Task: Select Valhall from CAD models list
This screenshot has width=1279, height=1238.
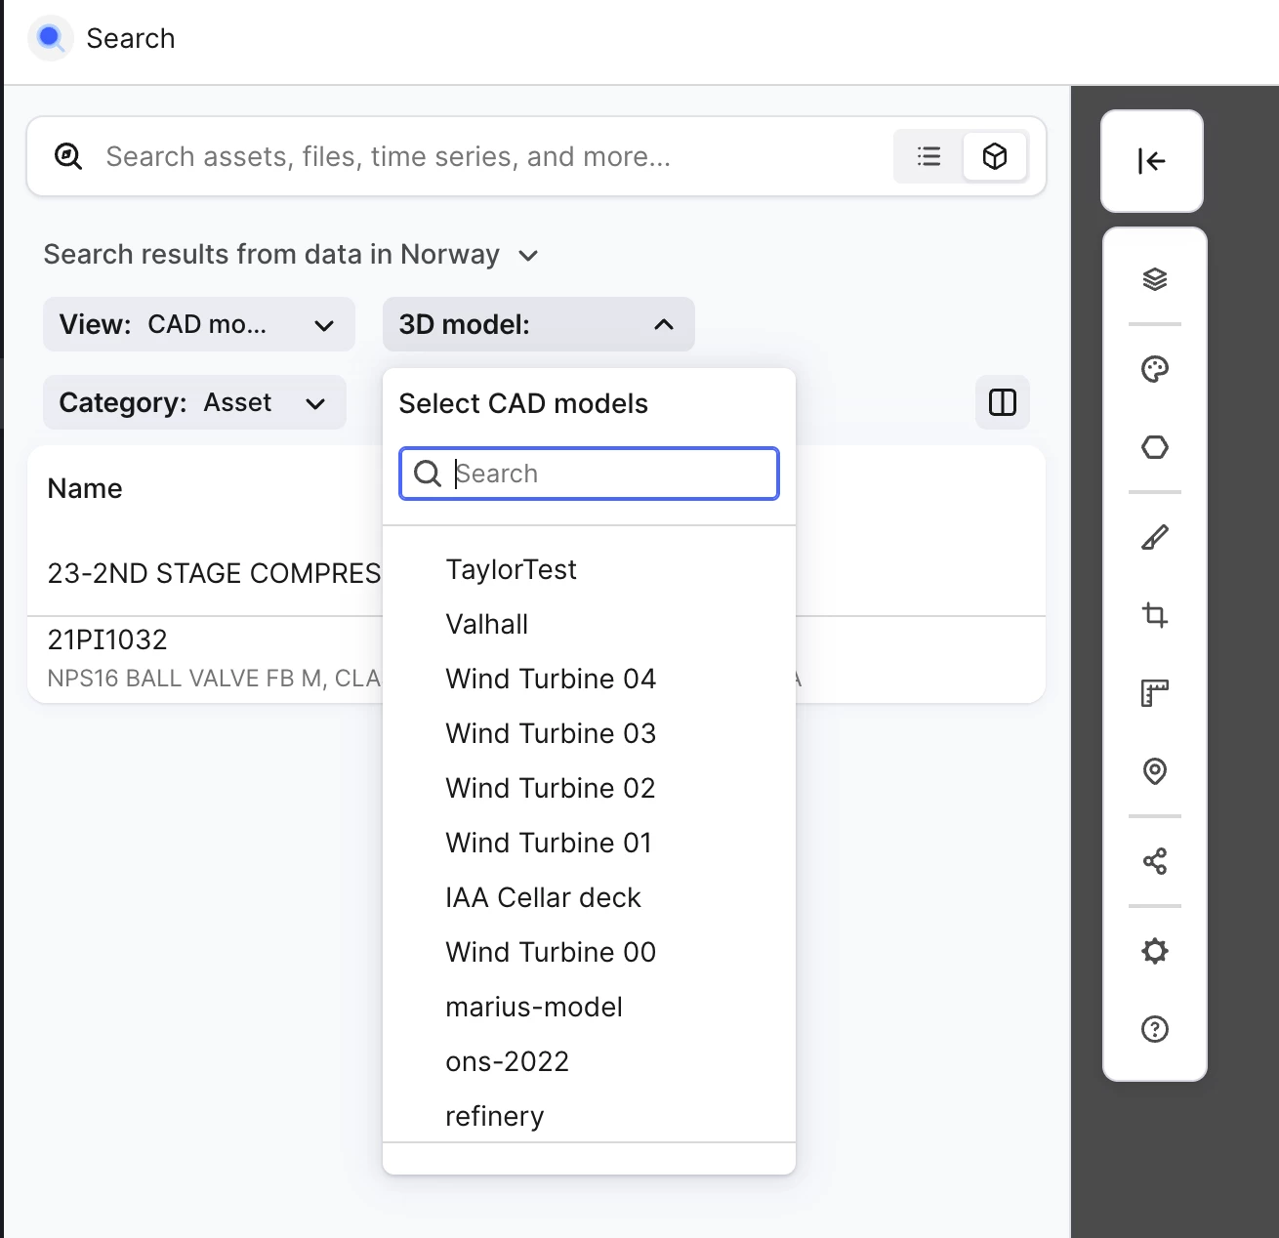Action: coord(486,625)
